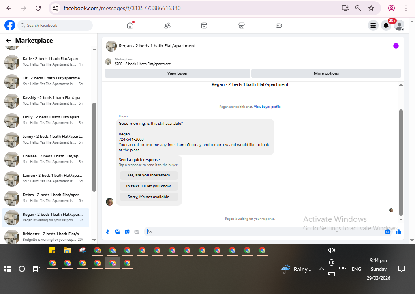Open Emily's apartment conversation

point(45,120)
